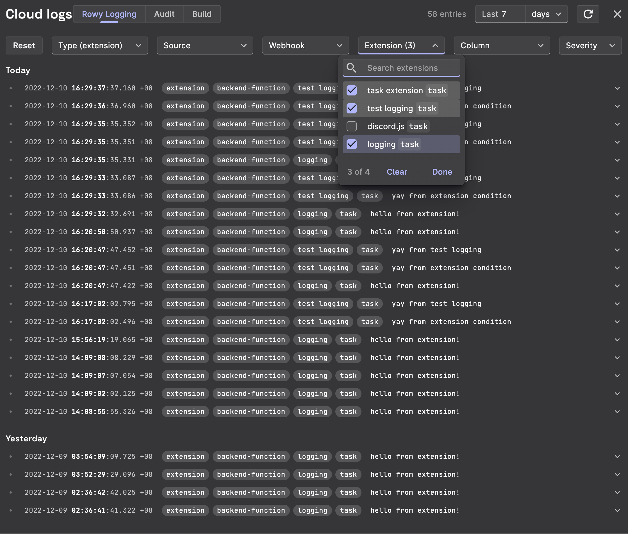Check the discord.js checkbox
Image resolution: width=628 pixels, height=534 pixels.
coord(352,126)
